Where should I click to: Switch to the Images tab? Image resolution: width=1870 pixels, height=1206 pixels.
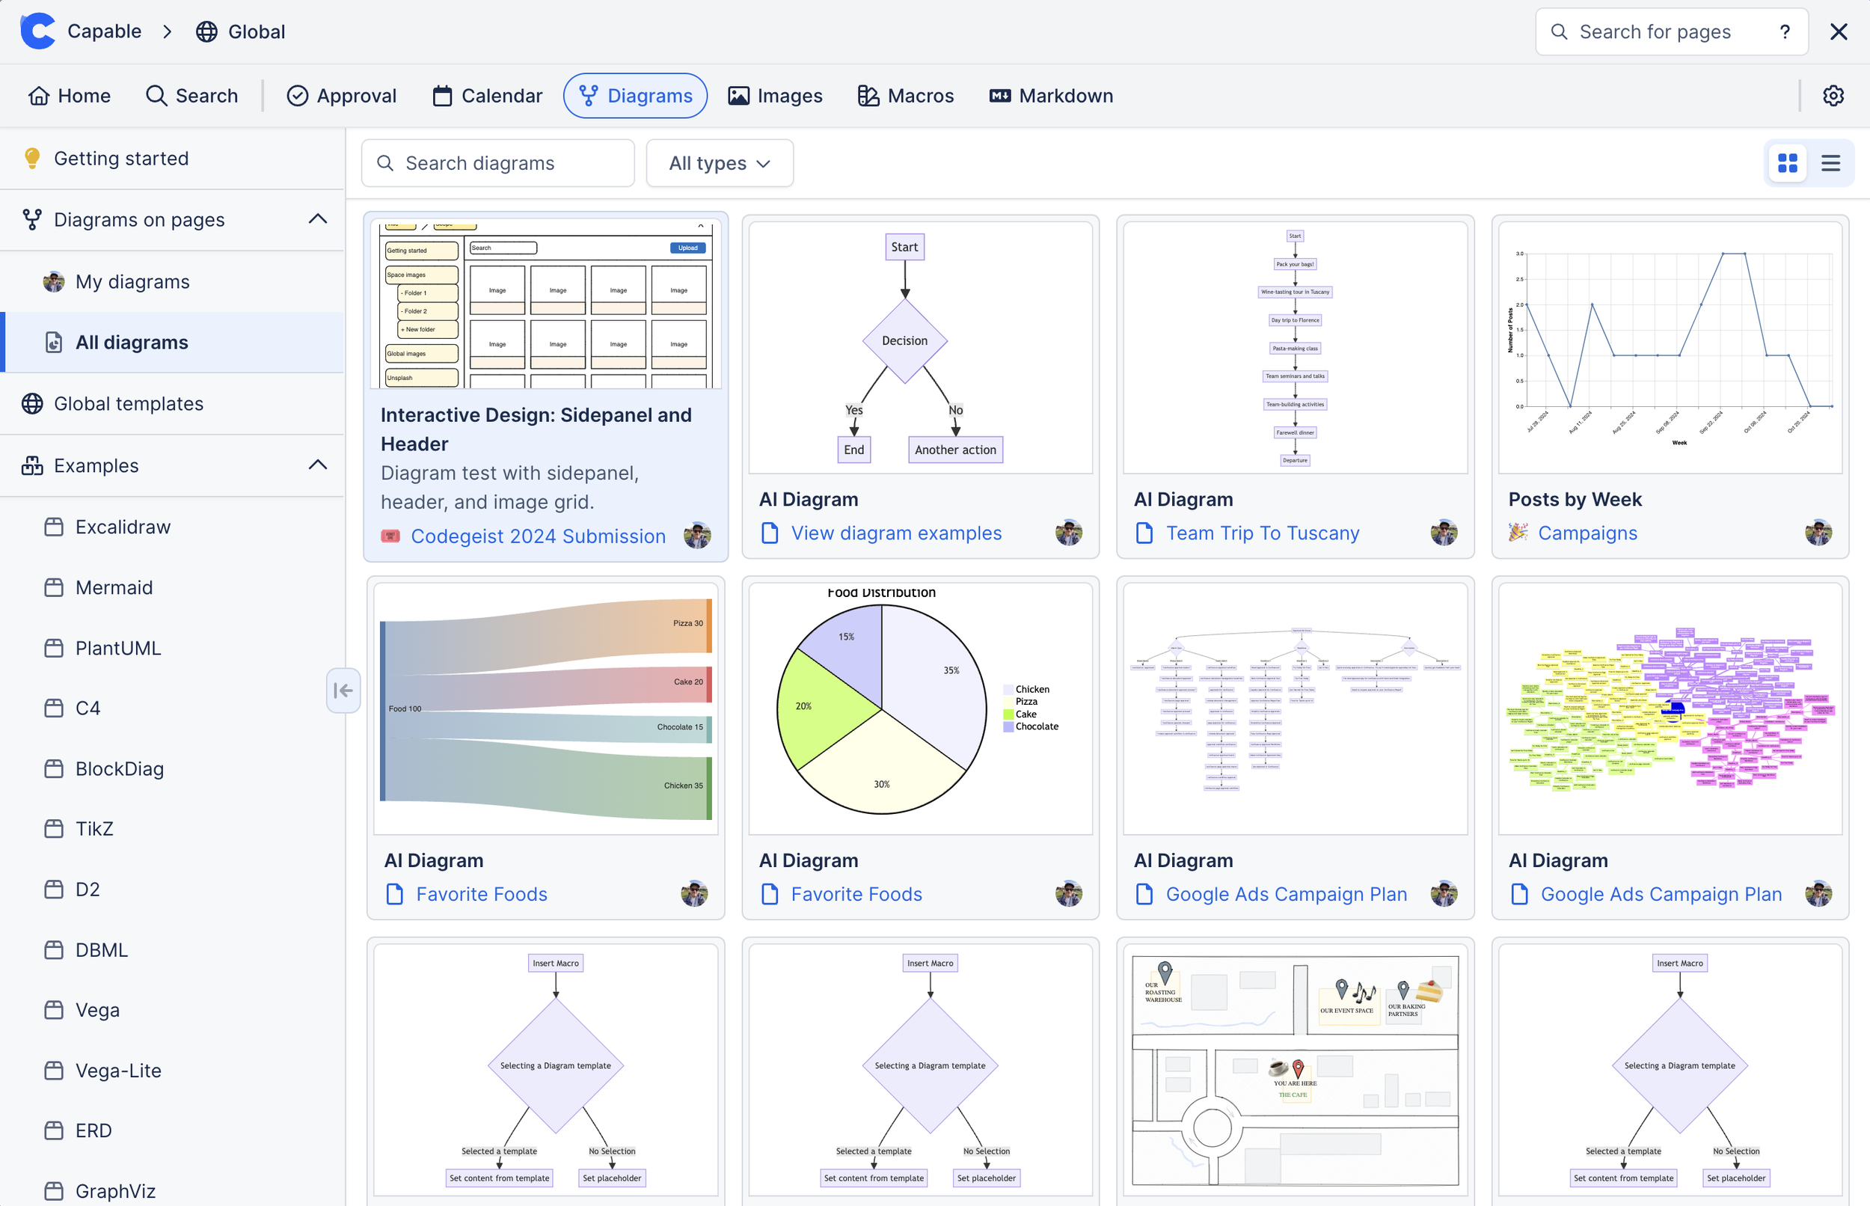pyautogui.click(x=776, y=96)
